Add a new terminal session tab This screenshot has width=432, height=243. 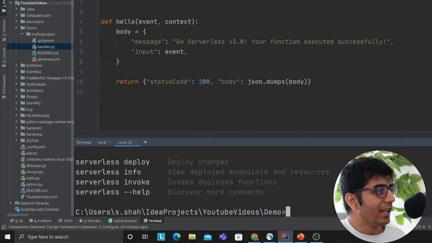coord(145,142)
